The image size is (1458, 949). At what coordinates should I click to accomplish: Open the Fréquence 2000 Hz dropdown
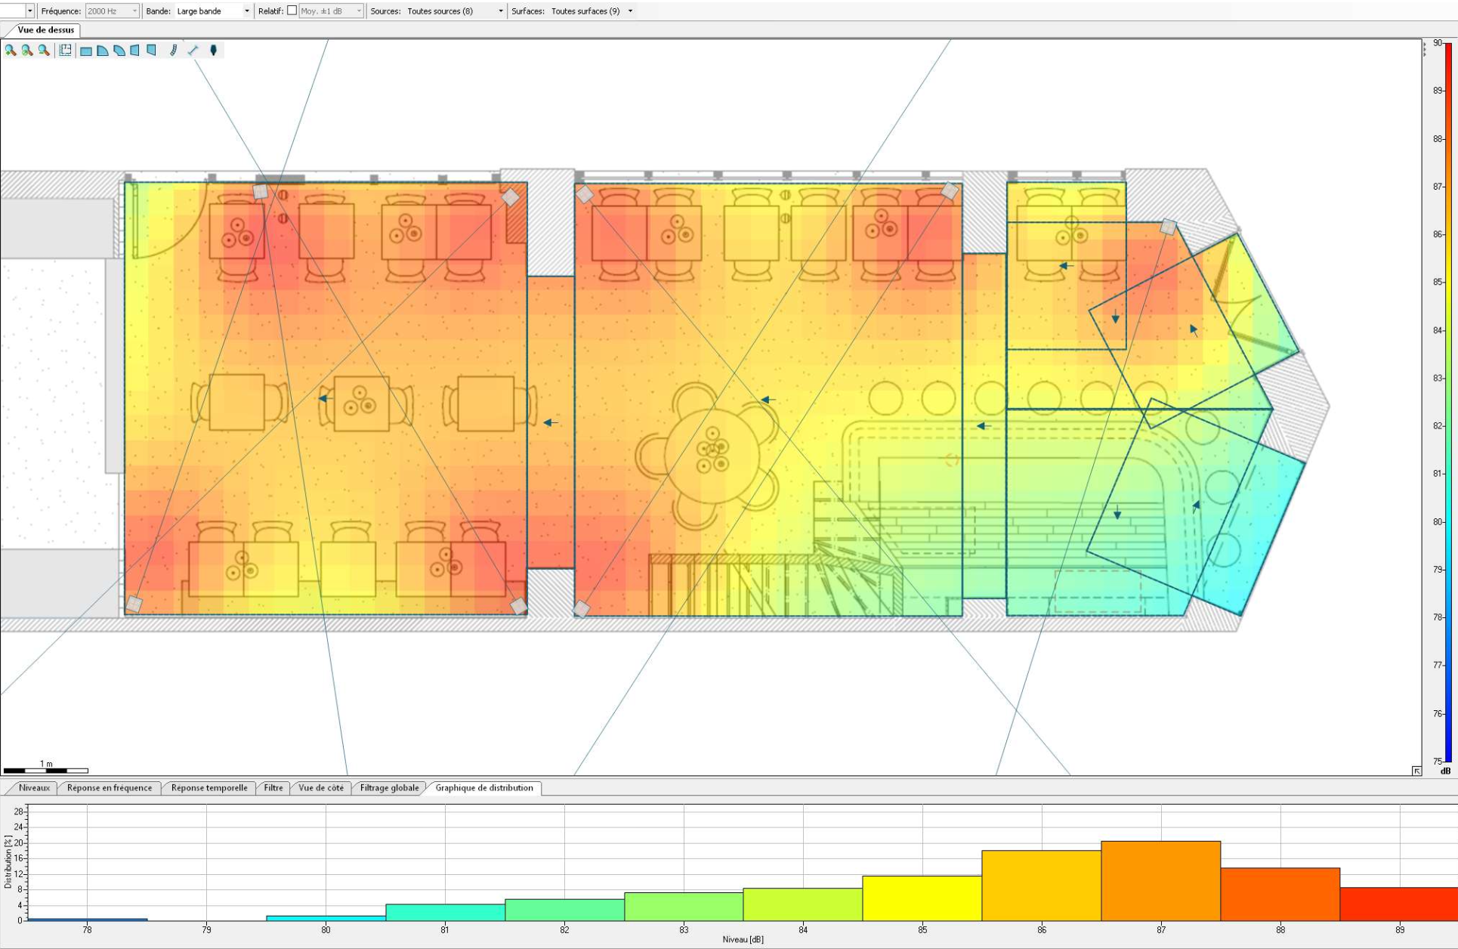(112, 11)
